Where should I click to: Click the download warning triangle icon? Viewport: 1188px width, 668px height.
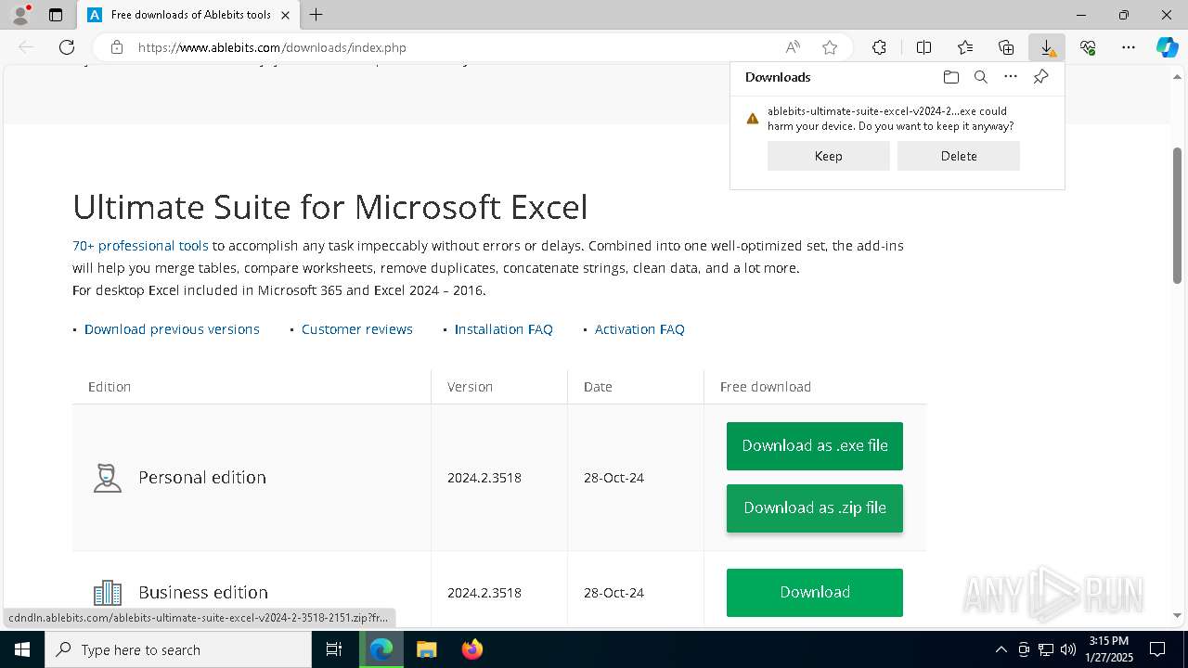(753, 119)
